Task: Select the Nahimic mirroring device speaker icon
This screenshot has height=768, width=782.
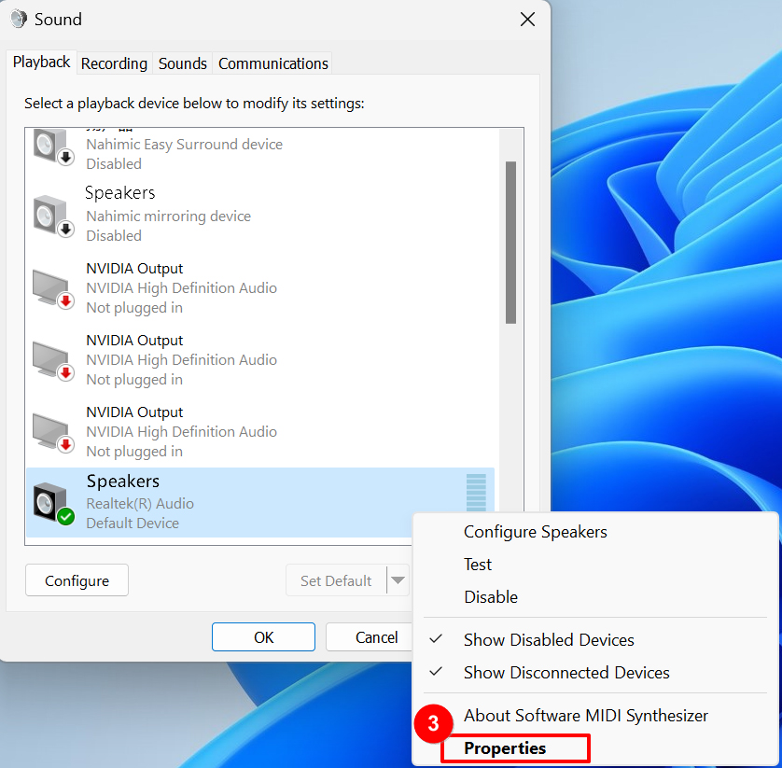Action: coord(54,216)
